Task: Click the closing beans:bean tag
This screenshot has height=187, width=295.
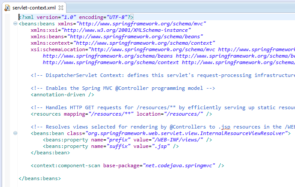Action: pyautogui.click(x=51, y=153)
